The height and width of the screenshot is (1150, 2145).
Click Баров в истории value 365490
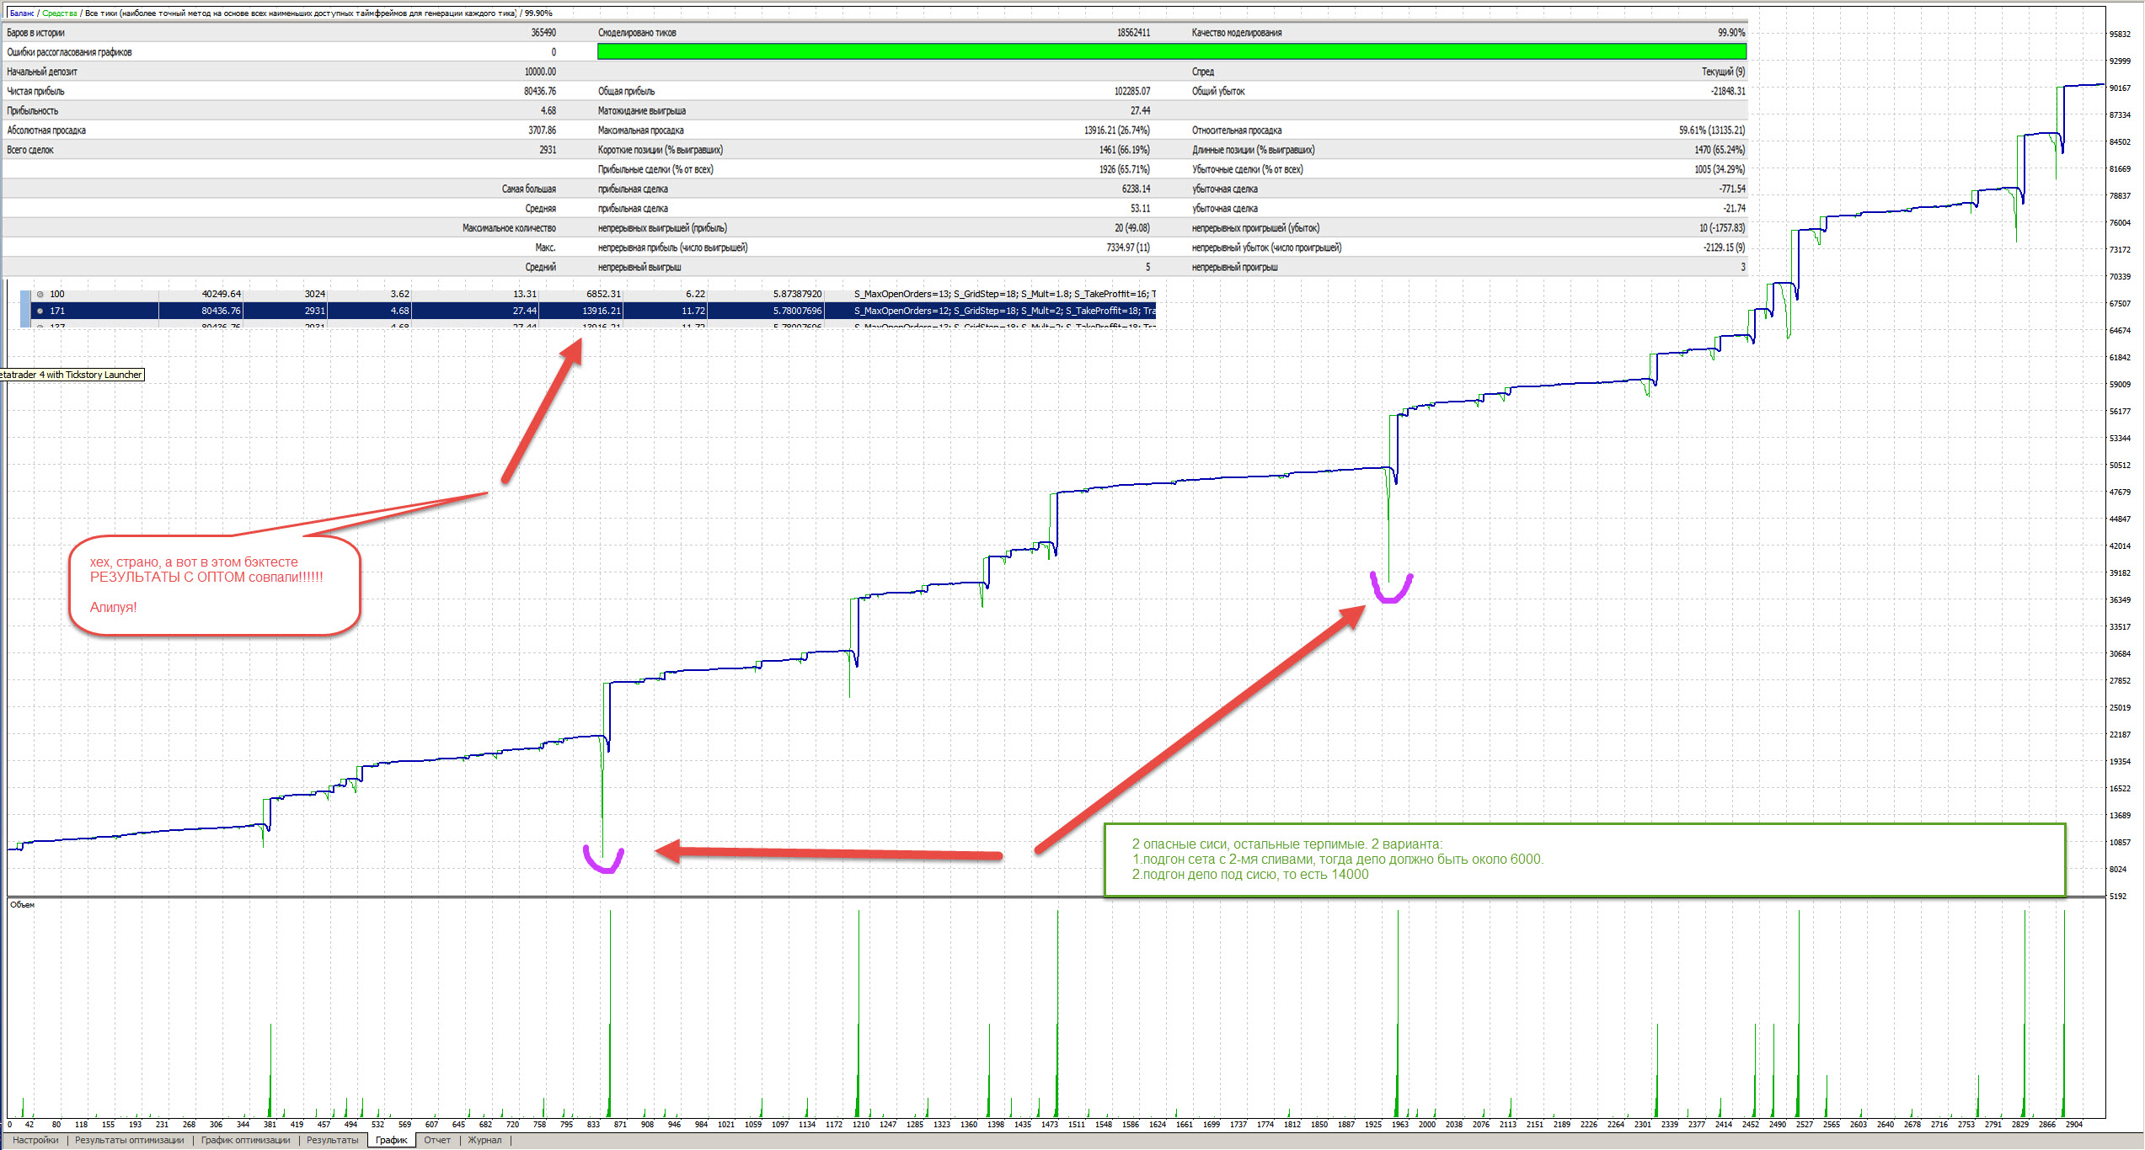point(543,32)
